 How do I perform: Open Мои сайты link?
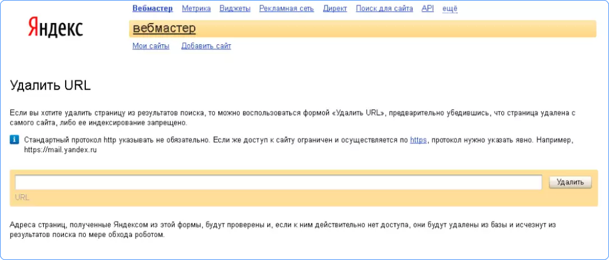(151, 46)
